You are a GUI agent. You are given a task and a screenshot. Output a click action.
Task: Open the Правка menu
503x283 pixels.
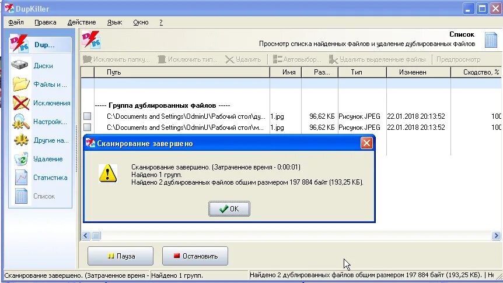[46, 22]
